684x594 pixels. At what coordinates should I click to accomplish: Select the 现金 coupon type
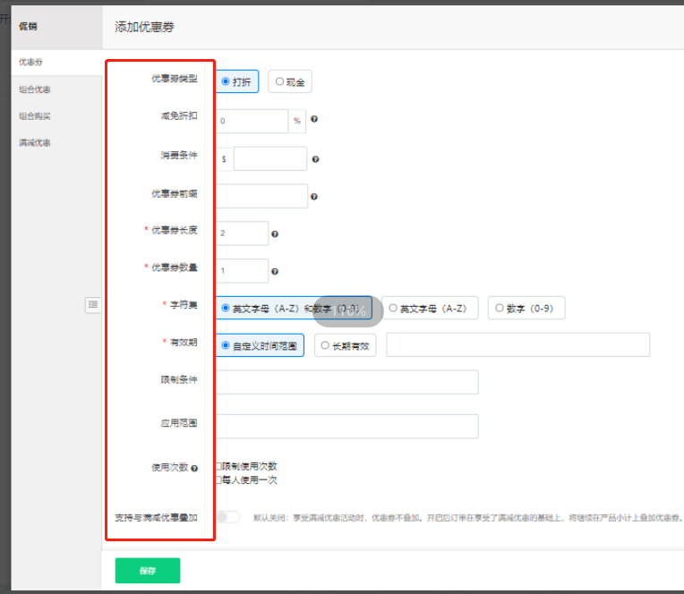(290, 81)
